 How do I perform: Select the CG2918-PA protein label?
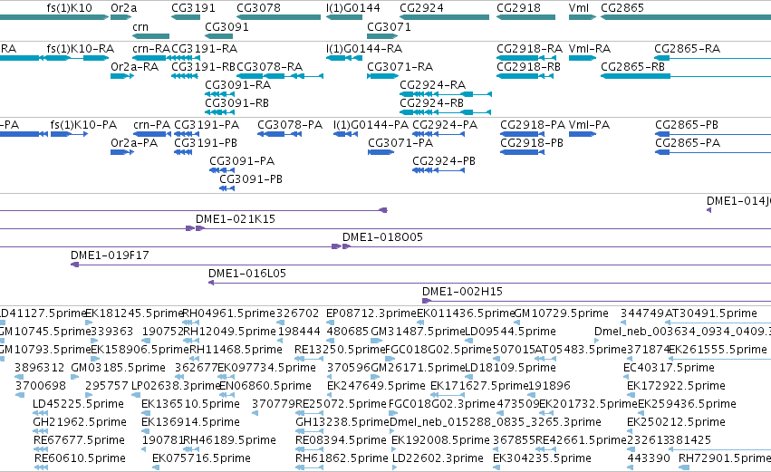[x=533, y=125]
